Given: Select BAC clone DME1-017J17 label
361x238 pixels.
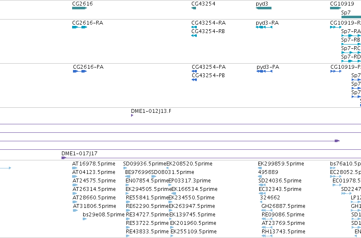Looking at the screenshot, I should point(79,154).
